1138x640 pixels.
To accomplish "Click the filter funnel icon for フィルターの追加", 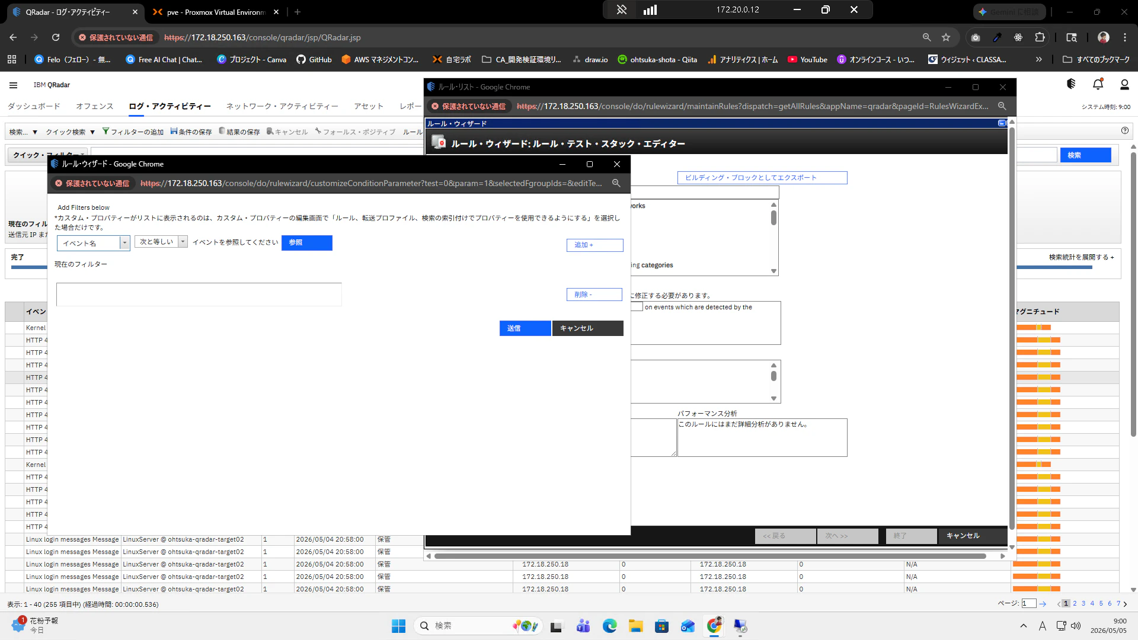I will click(x=106, y=131).
